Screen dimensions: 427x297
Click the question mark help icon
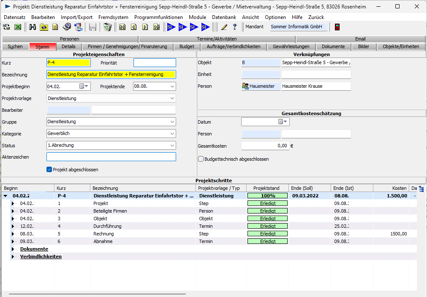[x=235, y=27]
